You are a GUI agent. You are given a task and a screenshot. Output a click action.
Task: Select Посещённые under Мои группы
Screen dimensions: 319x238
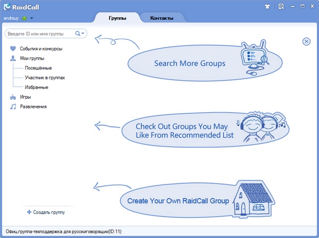38,68
